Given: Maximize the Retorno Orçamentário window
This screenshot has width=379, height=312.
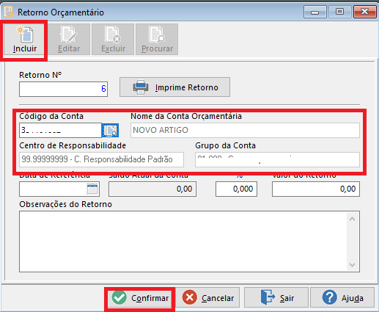Looking at the screenshot, I should coord(339,12).
